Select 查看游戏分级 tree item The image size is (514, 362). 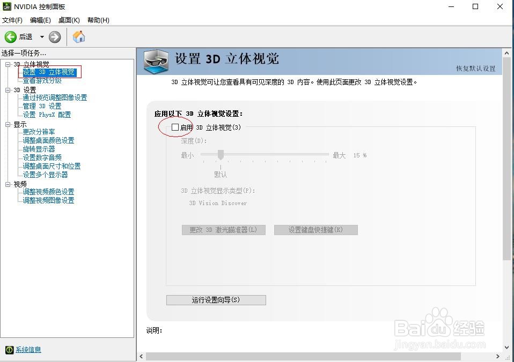coord(42,80)
